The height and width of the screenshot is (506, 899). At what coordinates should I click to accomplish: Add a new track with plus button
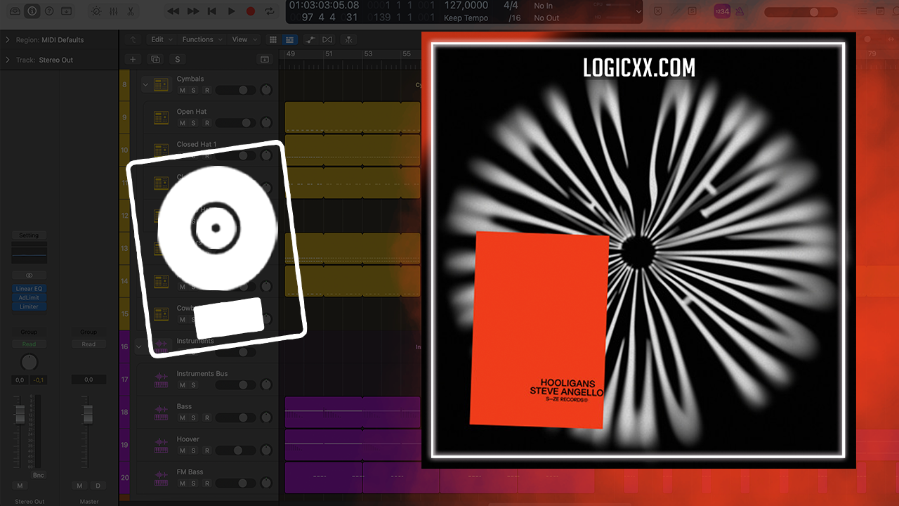[x=133, y=60]
